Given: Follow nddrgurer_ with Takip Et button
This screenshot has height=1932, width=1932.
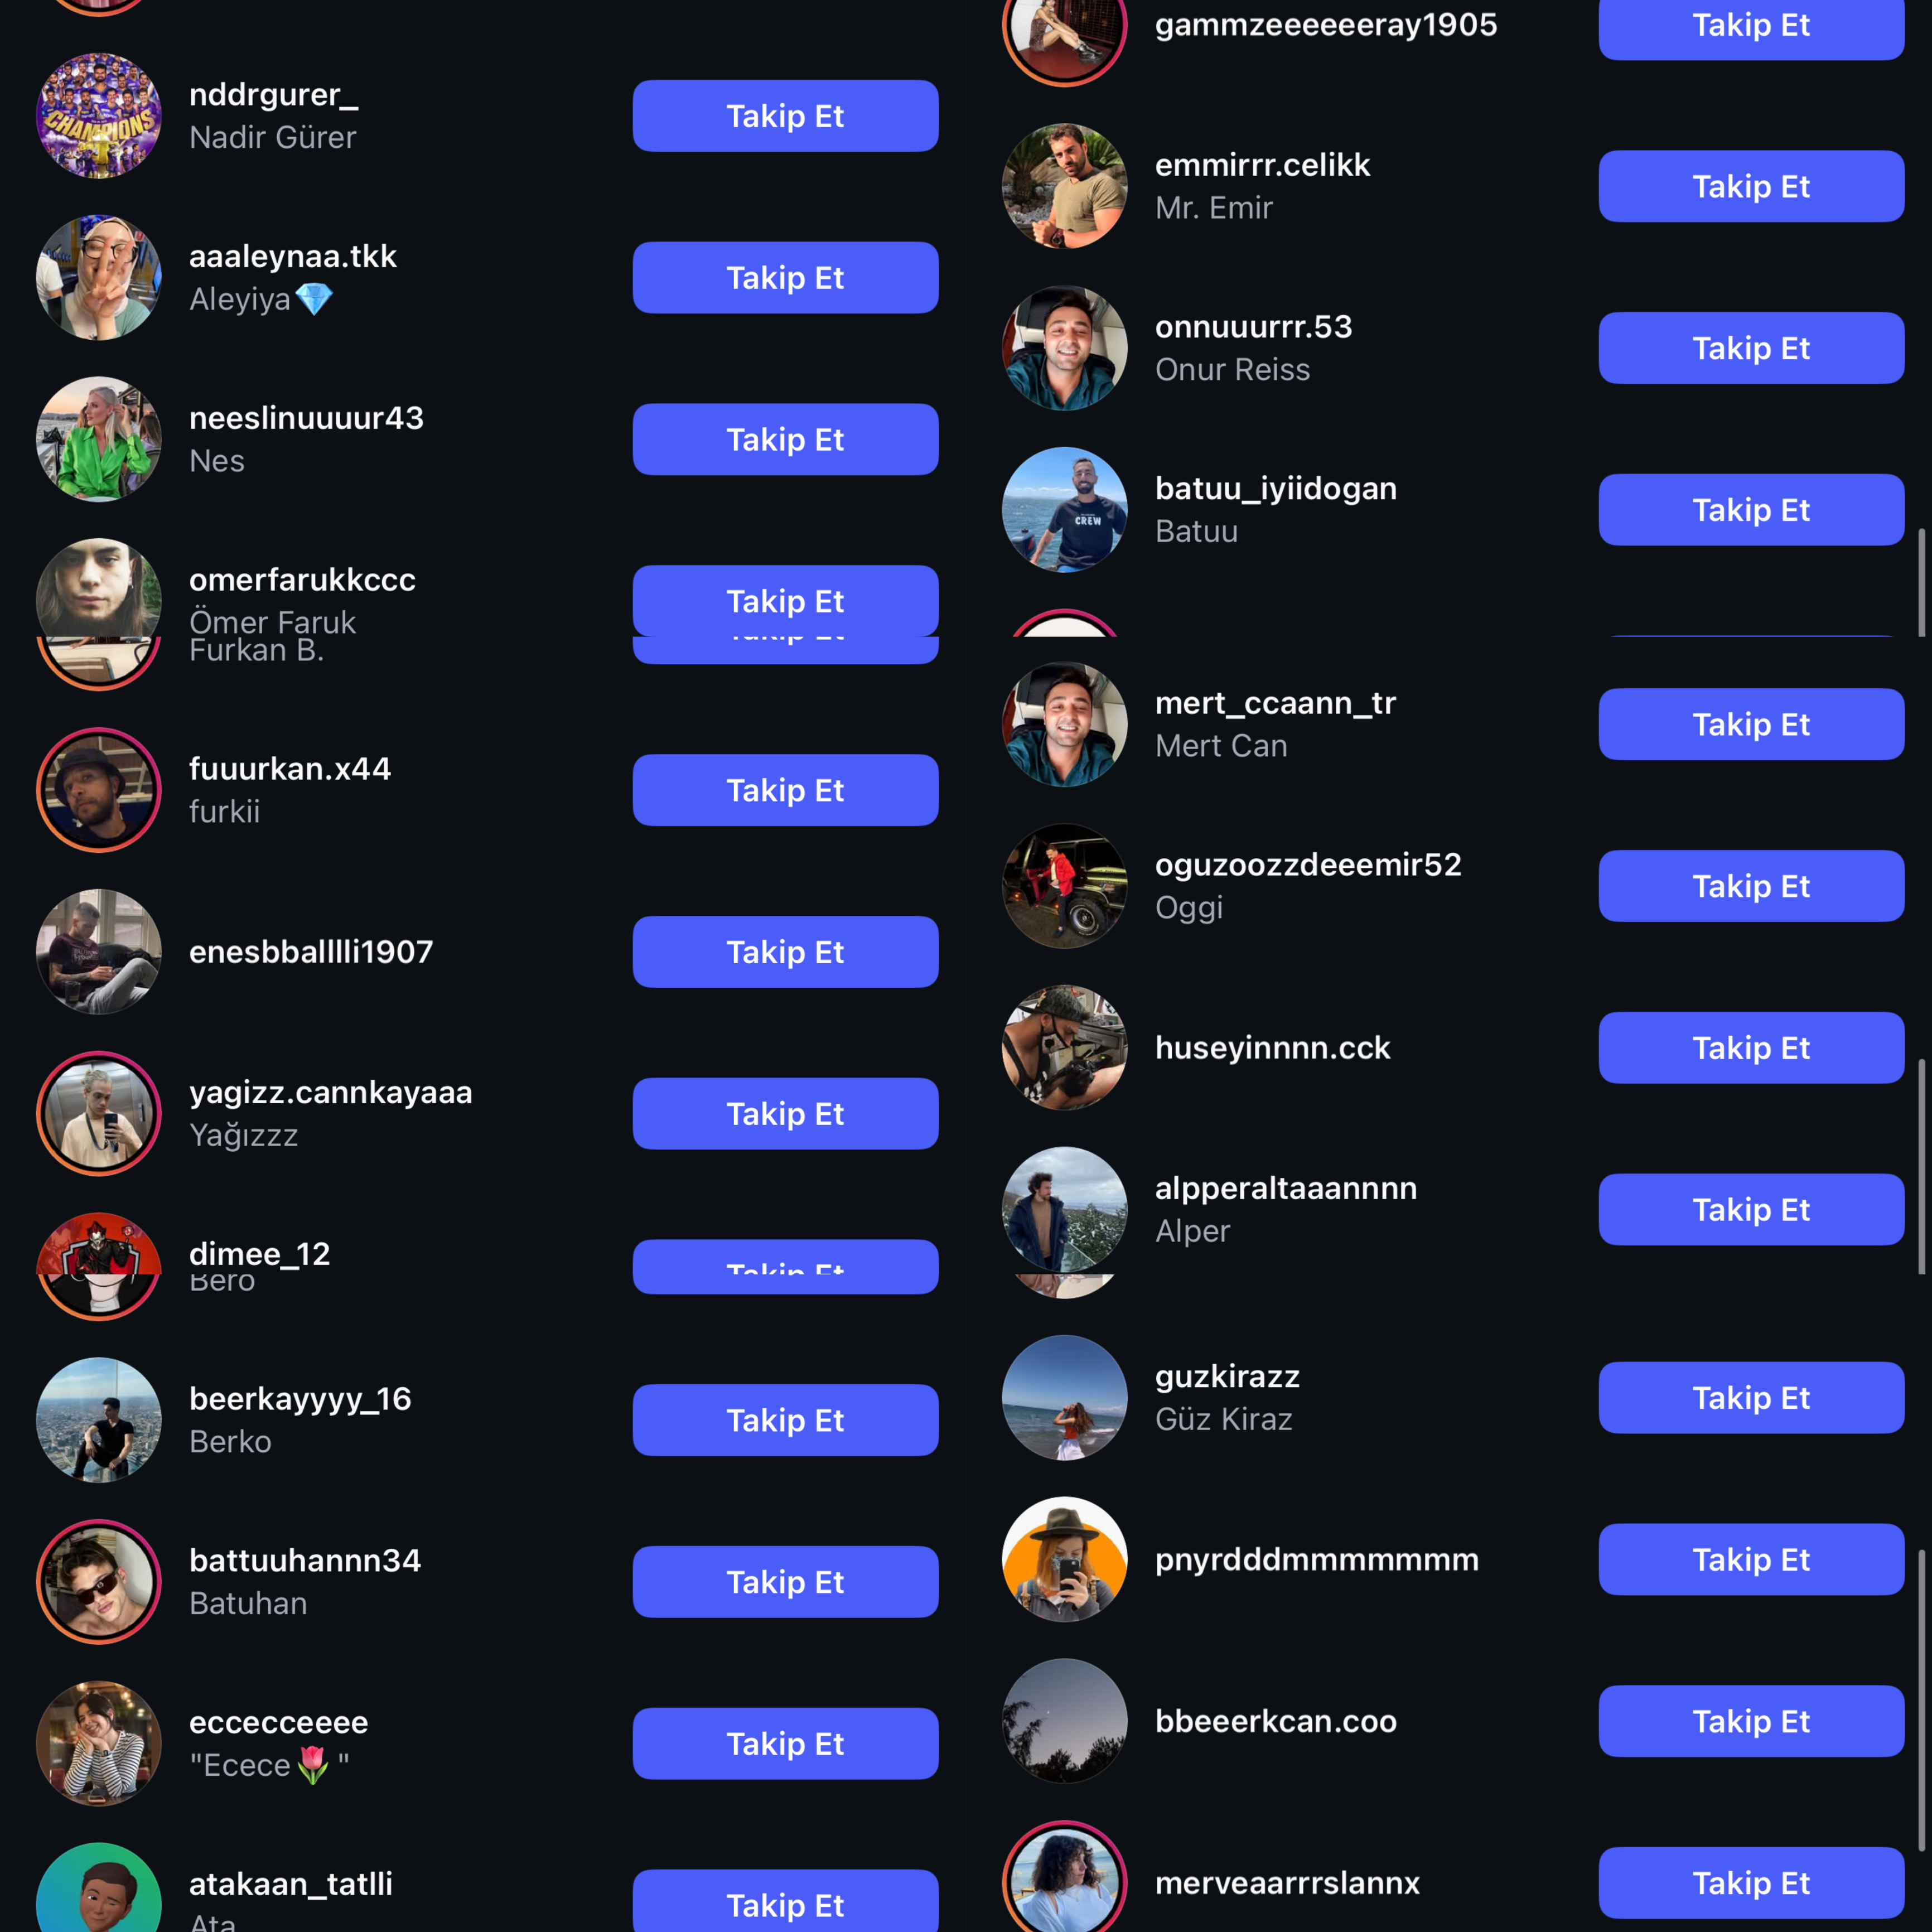Looking at the screenshot, I should [785, 116].
